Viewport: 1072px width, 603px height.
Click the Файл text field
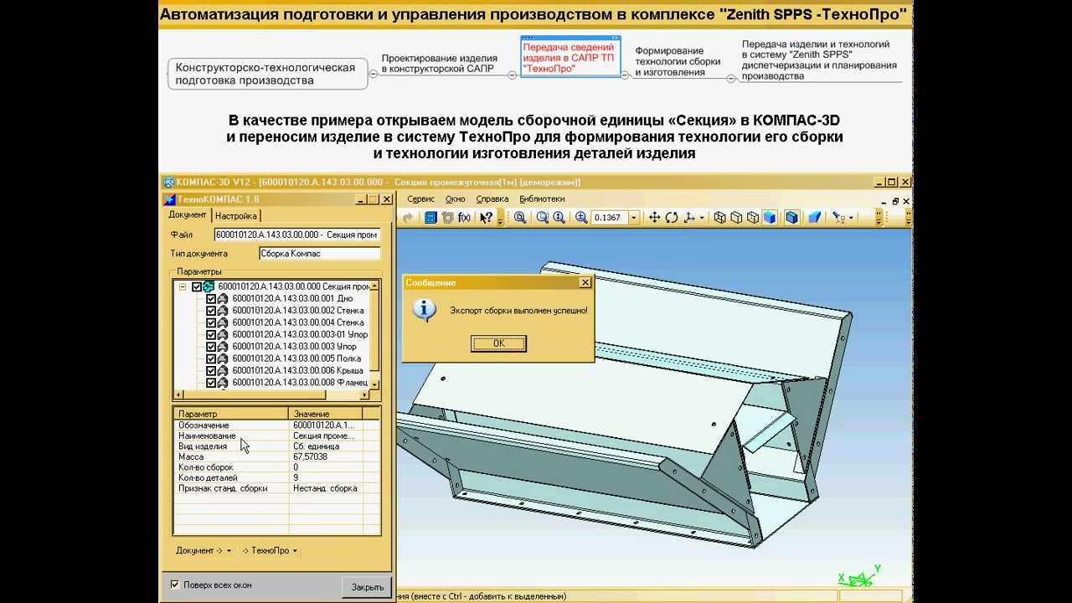pyautogui.click(x=298, y=234)
